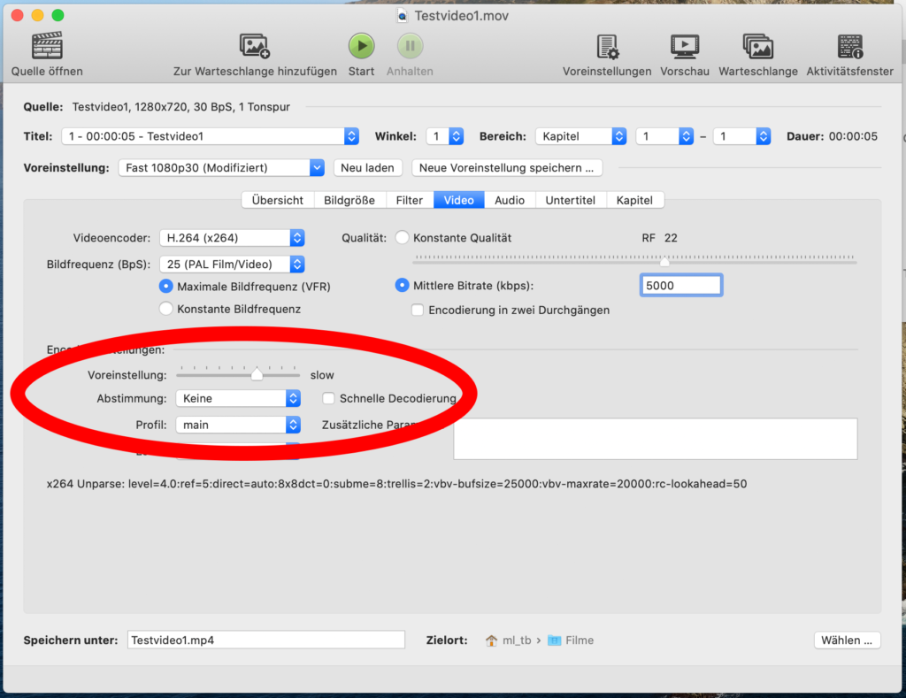Click the Neu laden button
906x698 pixels.
pos(367,168)
